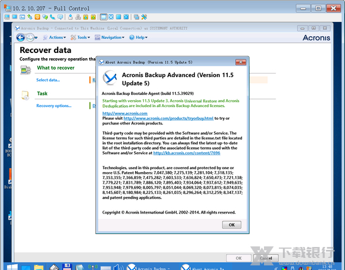Click the Send Message speech bubble icon
This screenshot has height=270, width=345.
point(60,17)
